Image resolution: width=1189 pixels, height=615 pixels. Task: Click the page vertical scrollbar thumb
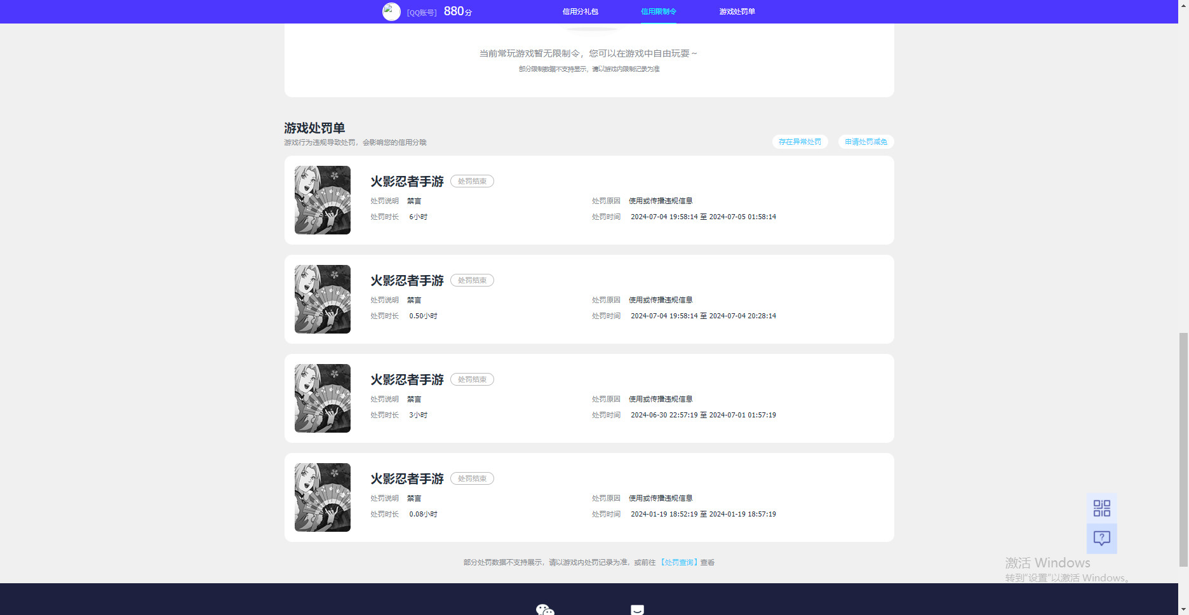click(1183, 449)
